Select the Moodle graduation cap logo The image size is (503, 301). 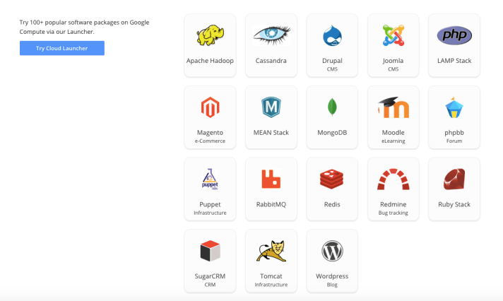(393, 107)
